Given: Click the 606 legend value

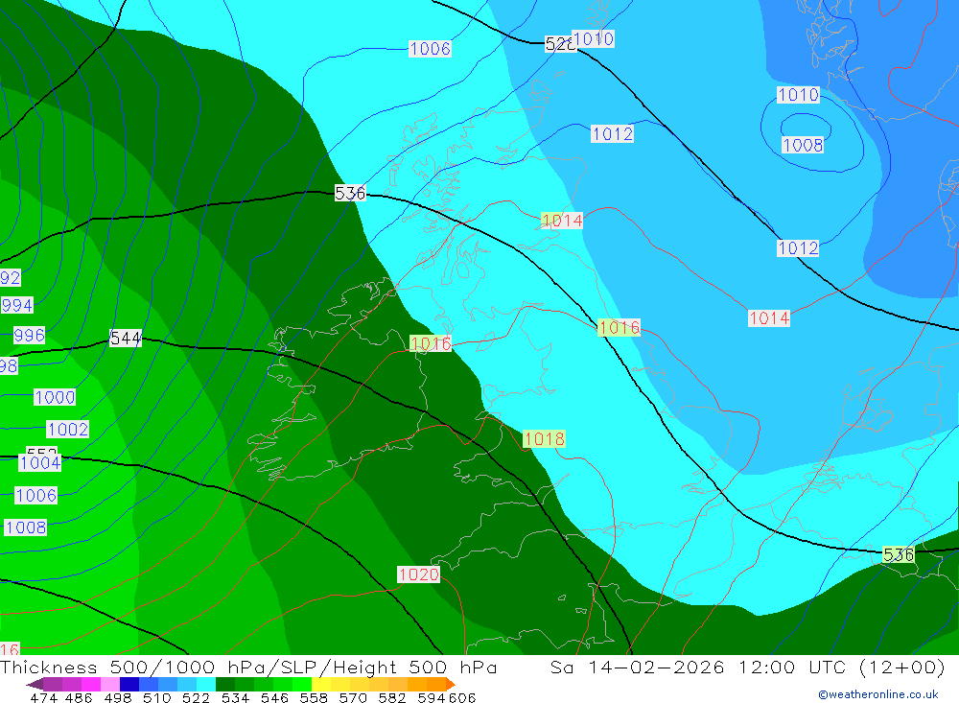Looking at the screenshot, I should (462, 697).
